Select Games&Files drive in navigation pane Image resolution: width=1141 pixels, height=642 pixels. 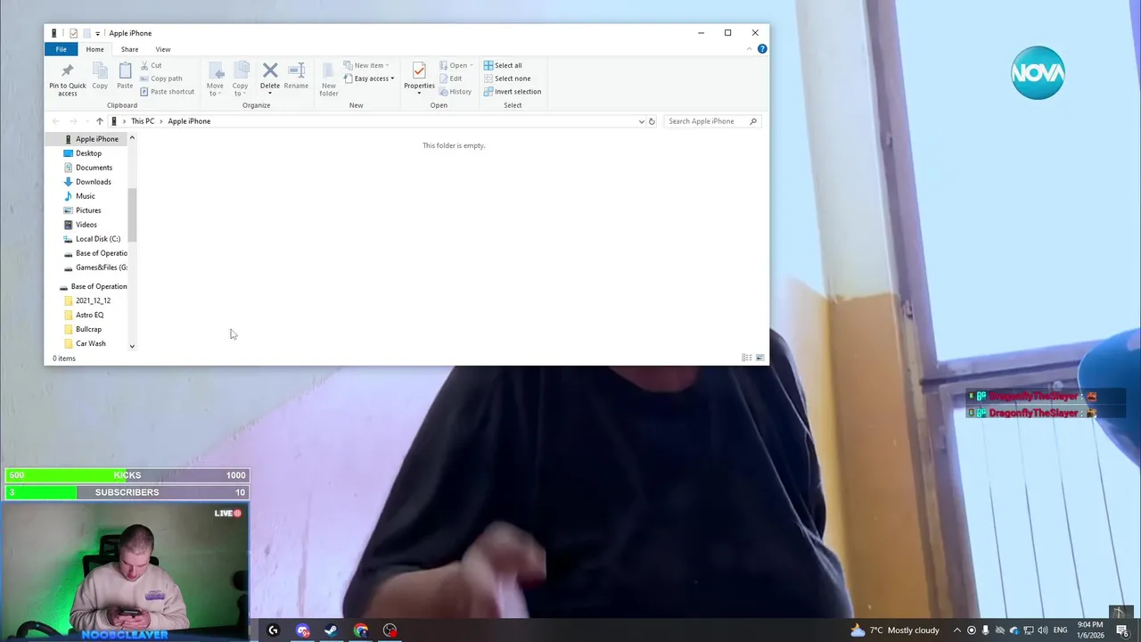[95, 267]
